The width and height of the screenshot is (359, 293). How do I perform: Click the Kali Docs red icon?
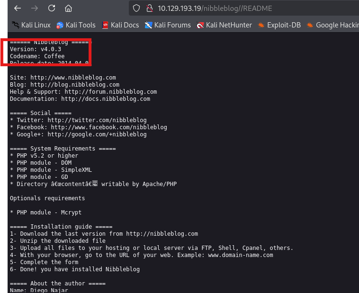[x=105, y=25]
